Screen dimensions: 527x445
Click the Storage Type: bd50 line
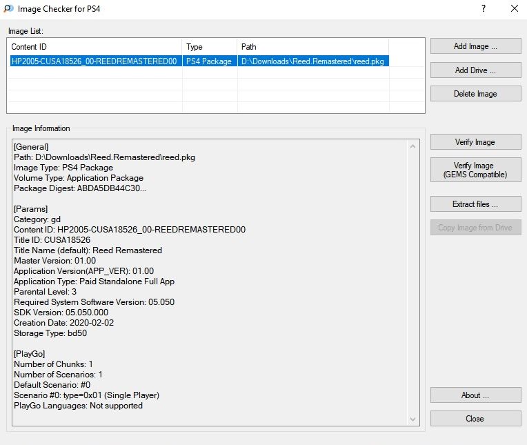click(50, 333)
